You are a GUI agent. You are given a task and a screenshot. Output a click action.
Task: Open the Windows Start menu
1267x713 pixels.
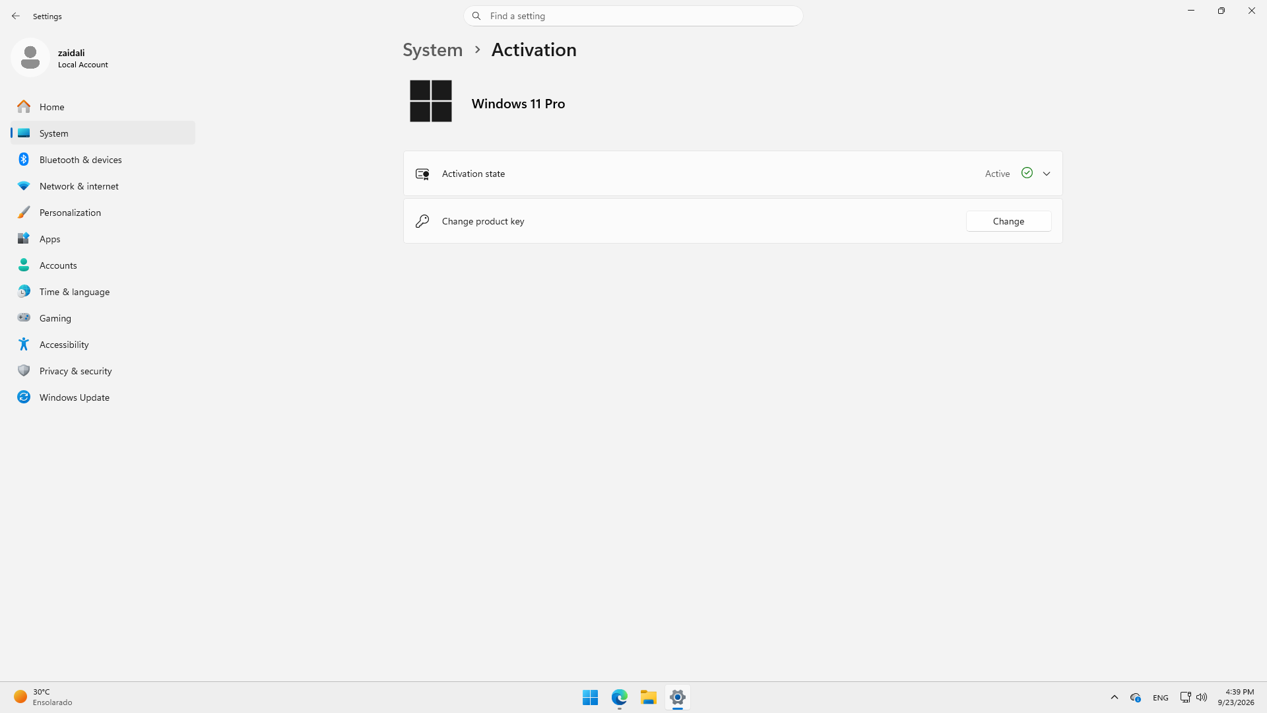(590, 697)
